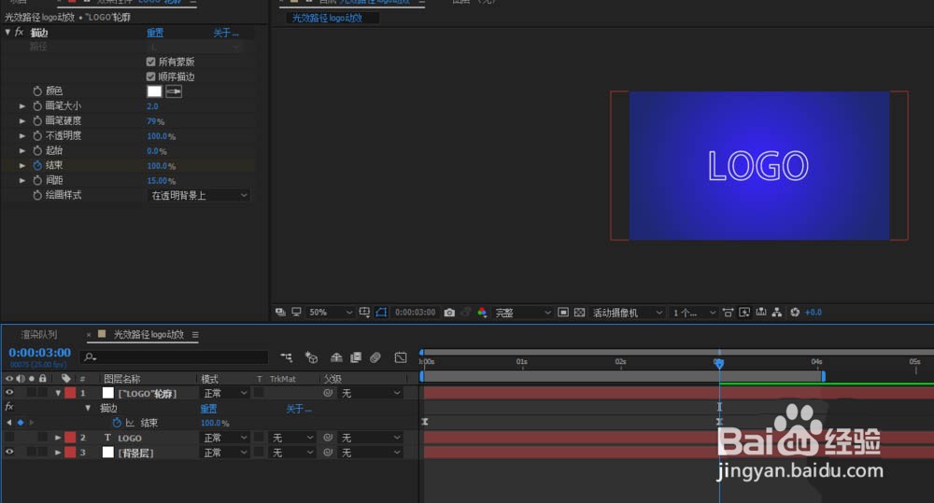Screen dimensions: 934x503
Task: Toggle the frame blending icon in timeline
Action: pyautogui.click(x=356, y=357)
